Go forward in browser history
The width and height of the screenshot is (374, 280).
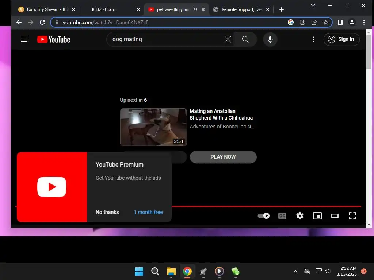coord(31,22)
